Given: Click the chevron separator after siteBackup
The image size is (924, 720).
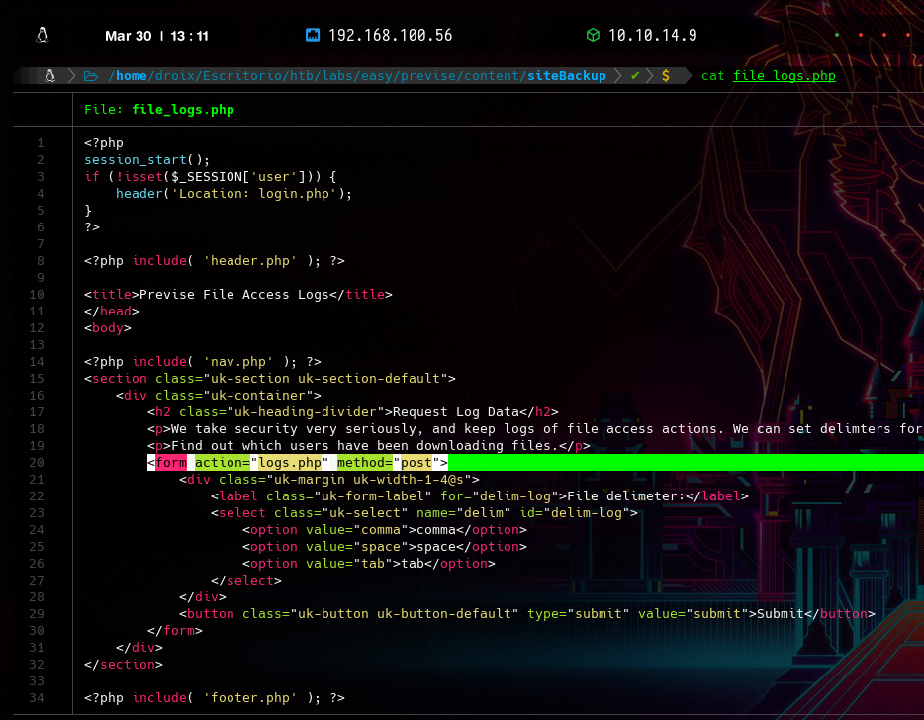Looking at the screenshot, I should (x=618, y=76).
